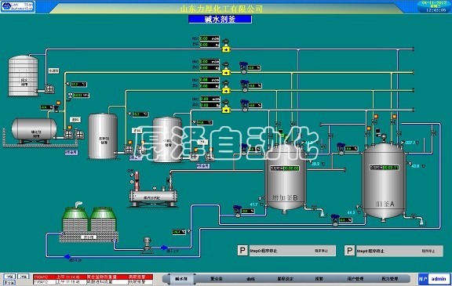Click the 进料 feed button near the horizontal tank
The height and width of the screenshot is (286, 452).
coord(75,120)
